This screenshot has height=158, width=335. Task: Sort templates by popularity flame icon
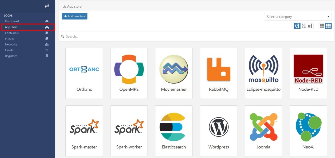pos(310,26)
